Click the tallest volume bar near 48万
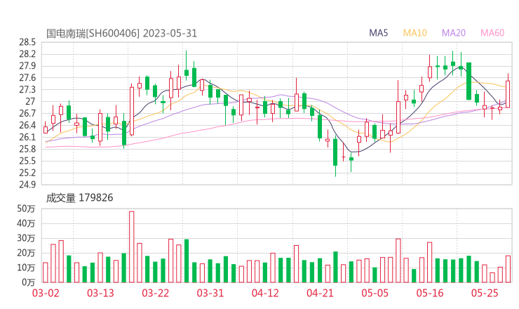The width and height of the screenshot is (519, 309). [132, 247]
